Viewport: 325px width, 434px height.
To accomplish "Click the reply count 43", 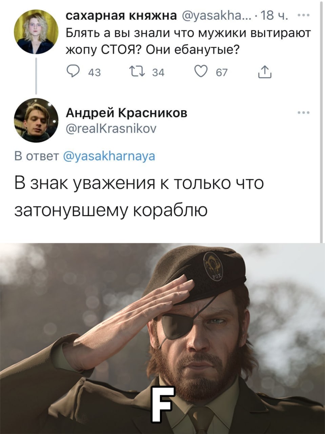I will [x=94, y=73].
